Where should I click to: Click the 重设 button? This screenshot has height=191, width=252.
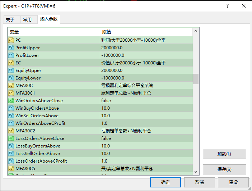[x=233, y=182]
